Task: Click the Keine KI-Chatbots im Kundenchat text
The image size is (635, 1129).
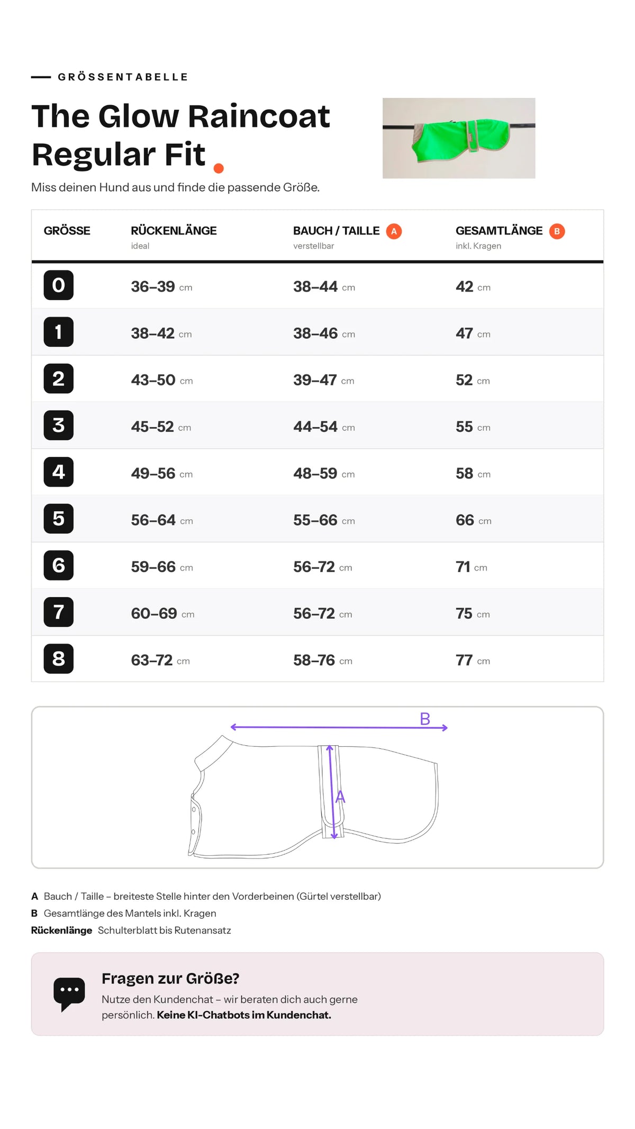Action: pos(244,1015)
